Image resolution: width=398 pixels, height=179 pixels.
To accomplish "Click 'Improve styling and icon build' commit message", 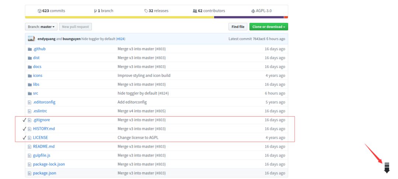I will pyautogui.click(x=144, y=76).
